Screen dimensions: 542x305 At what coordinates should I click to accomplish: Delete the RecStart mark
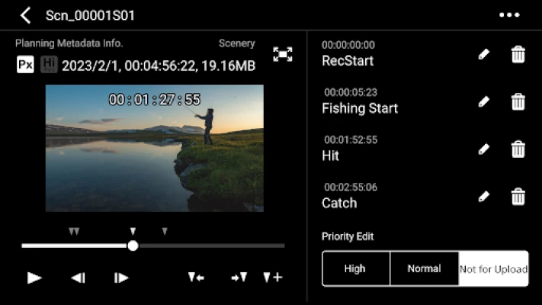click(518, 54)
